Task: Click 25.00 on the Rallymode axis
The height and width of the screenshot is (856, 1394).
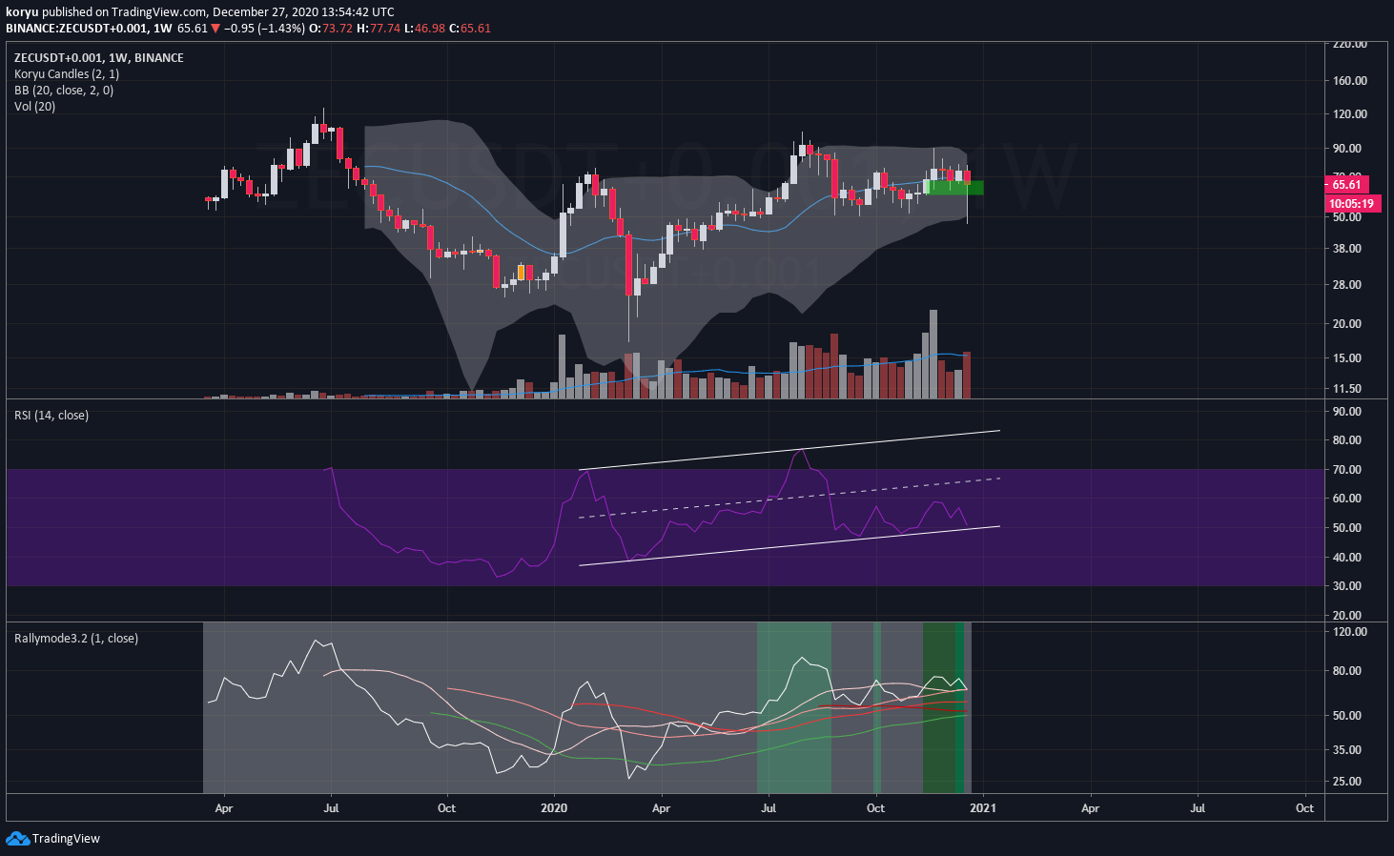Action: (1347, 782)
